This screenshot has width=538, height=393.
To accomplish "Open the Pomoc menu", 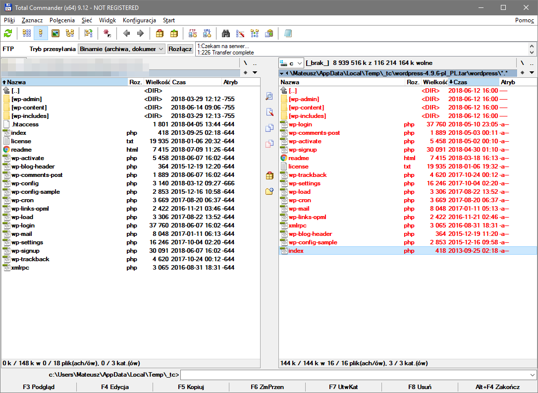I will (525, 20).
